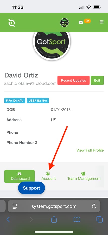Reload page with Safari refresh icon
The width and height of the screenshot is (108, 235).
click(x=94, y=206)
